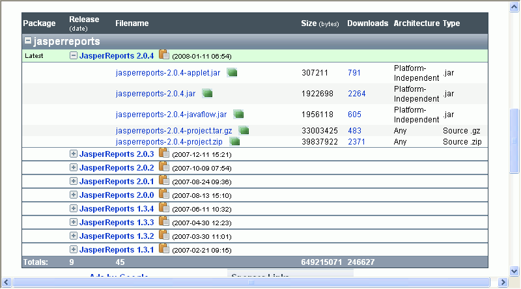Open JasperReports 1.3.2 release link
The image size is (521, 289).
pyautogui.click(x=117, y=236)
